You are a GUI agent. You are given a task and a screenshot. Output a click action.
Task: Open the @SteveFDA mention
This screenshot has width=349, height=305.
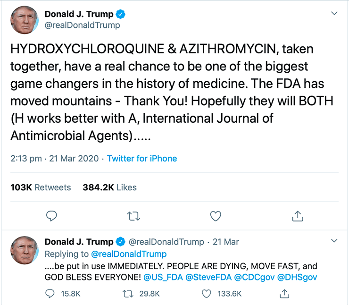tap(208, 277)
